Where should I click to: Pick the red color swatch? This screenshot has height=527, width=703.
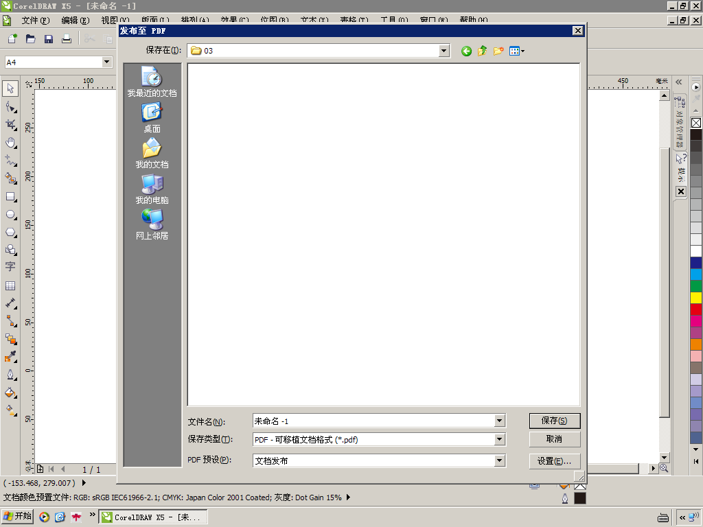coord(696,309)
